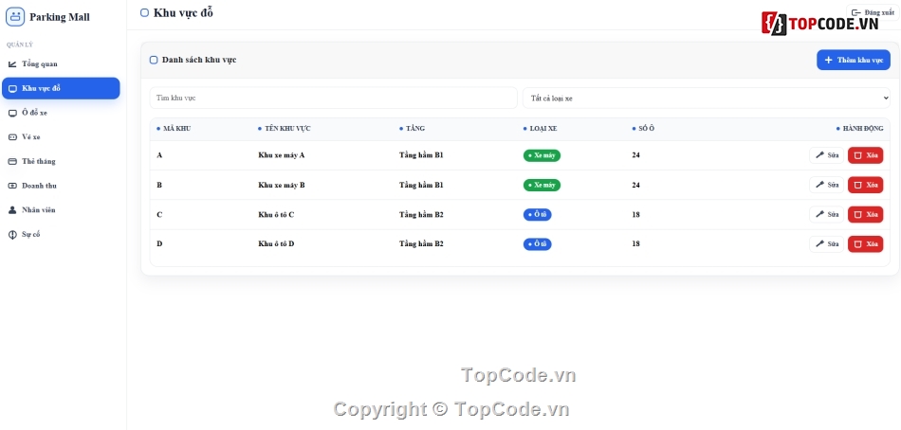Image resolution: width=901 pixels, height=430 pixels.
Task: Click the Vé xe ticket icon
Action: [x=12, y=137]
